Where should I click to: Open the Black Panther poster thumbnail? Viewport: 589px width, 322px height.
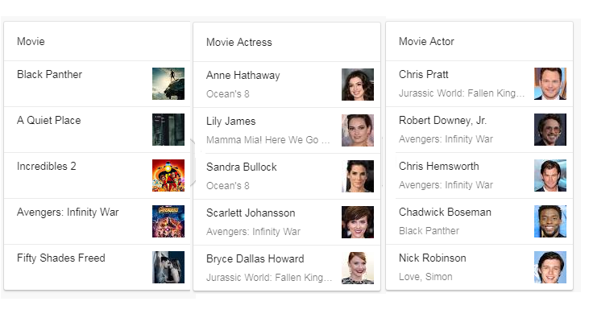point(168,84)
